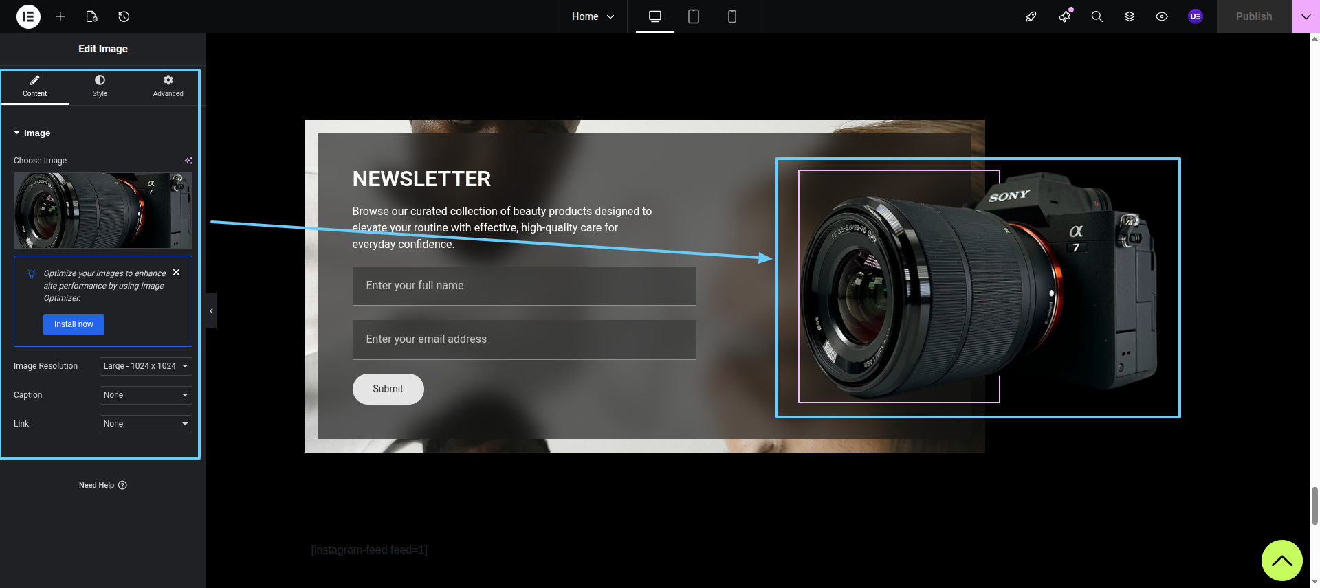The width and height of the screenshot is (1320, 588).
Task: Preview changes with the eye icon
Action: click(1161, 16)
